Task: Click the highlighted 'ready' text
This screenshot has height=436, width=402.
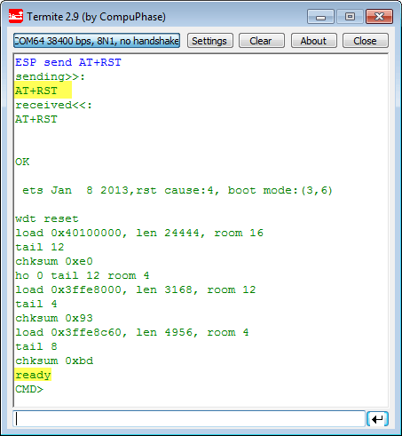Action: tap(33, 375)
